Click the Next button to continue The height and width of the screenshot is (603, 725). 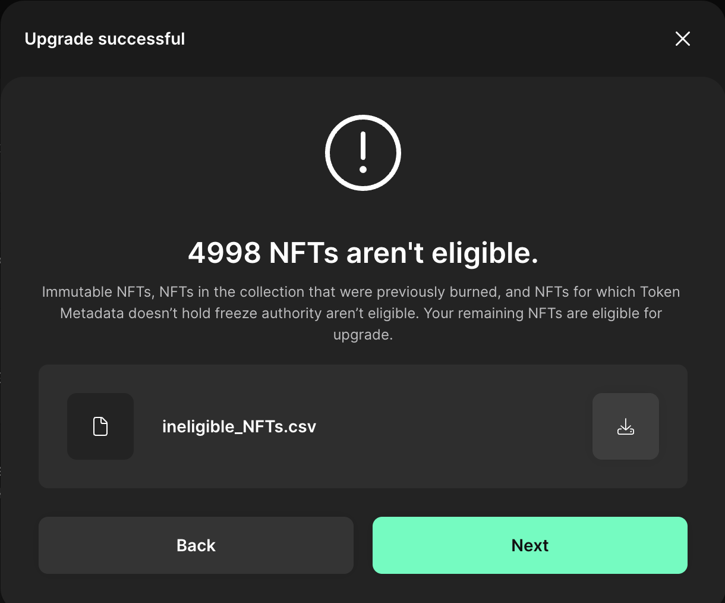(x=529, y=545)
